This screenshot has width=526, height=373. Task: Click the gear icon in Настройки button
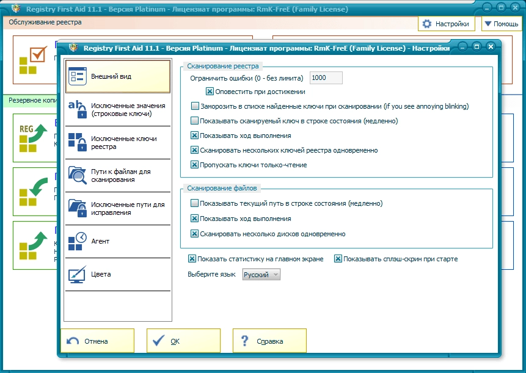(x=426, y=24)
